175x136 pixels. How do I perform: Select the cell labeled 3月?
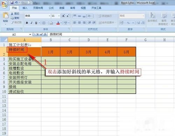(x=89, y=52)
